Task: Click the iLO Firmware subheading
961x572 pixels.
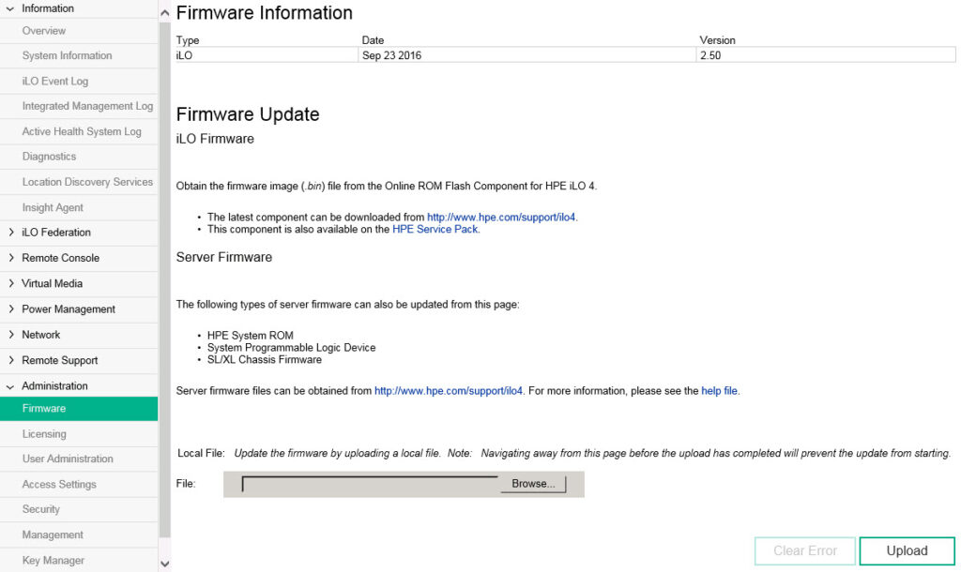Action: point(215,139)
